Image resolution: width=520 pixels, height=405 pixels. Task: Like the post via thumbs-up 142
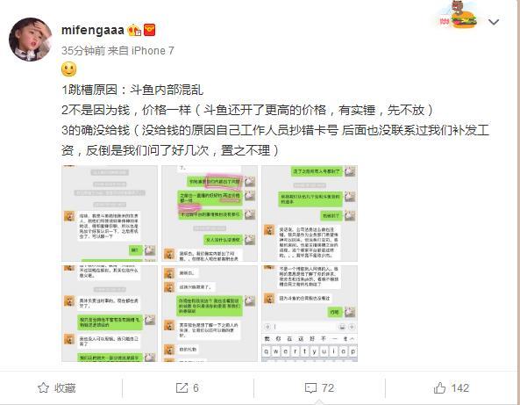coord(452,387)
